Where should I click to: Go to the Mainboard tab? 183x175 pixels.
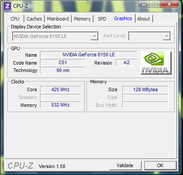coord(58,19)
